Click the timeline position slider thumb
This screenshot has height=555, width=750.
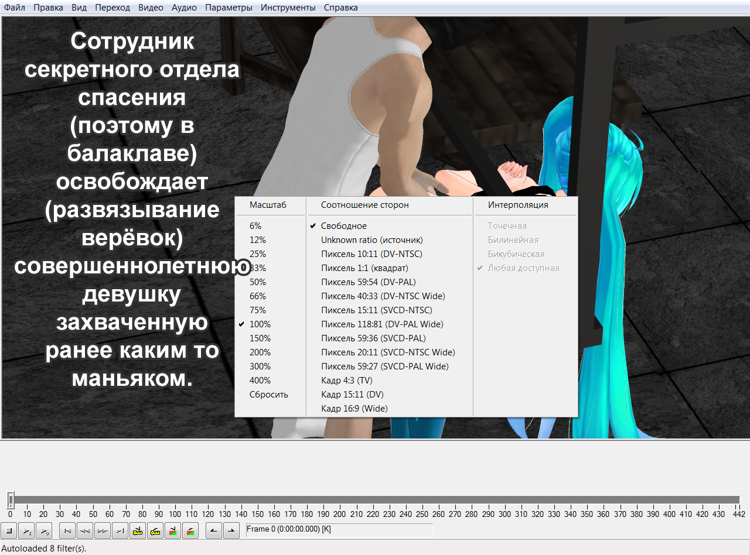[11, 499]
